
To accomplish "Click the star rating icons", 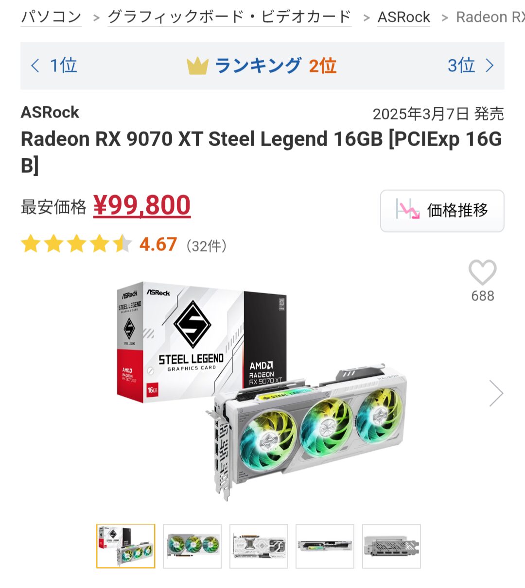I will (76, 244).
